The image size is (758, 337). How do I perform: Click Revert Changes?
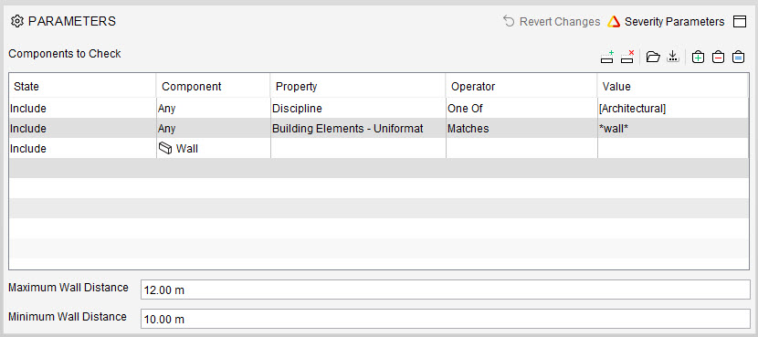pos(552,22)
